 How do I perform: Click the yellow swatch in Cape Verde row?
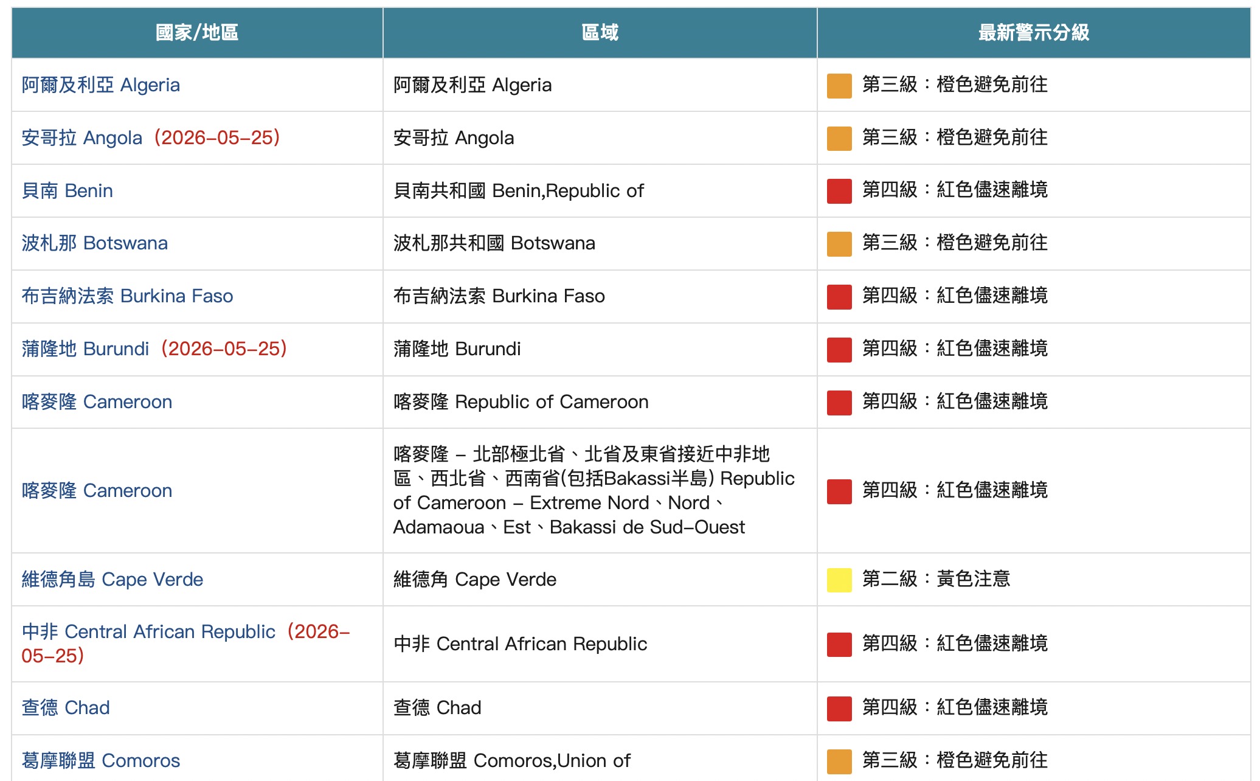click(839, 580)
